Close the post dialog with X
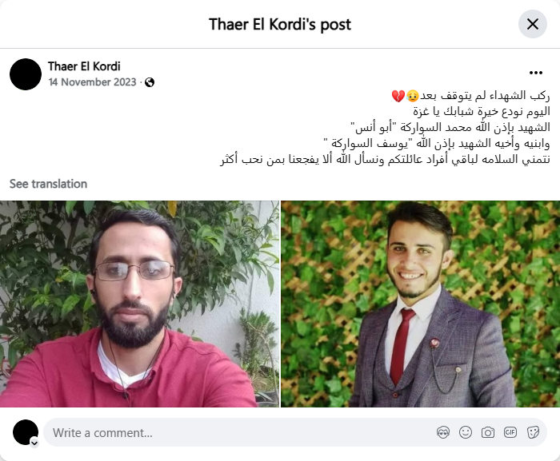This screenshot has height=461, width=560. (x=533, y=24)
